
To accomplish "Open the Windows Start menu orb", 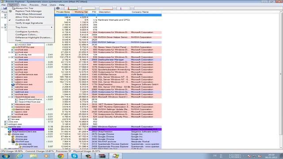I will (6, 156).
